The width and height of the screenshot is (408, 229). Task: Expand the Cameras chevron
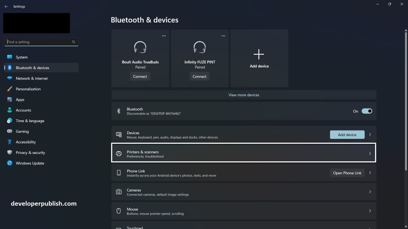tap(370, 192)
